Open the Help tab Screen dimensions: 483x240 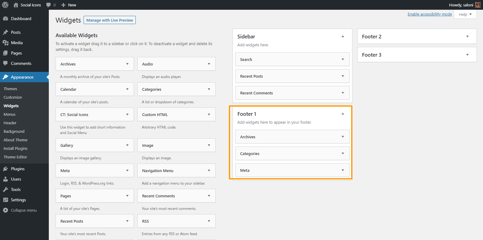465,14
